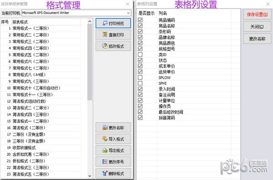Toggle the 规格型号 column checkbox
This screenshot has width=273, height=180.
[140, 49]
